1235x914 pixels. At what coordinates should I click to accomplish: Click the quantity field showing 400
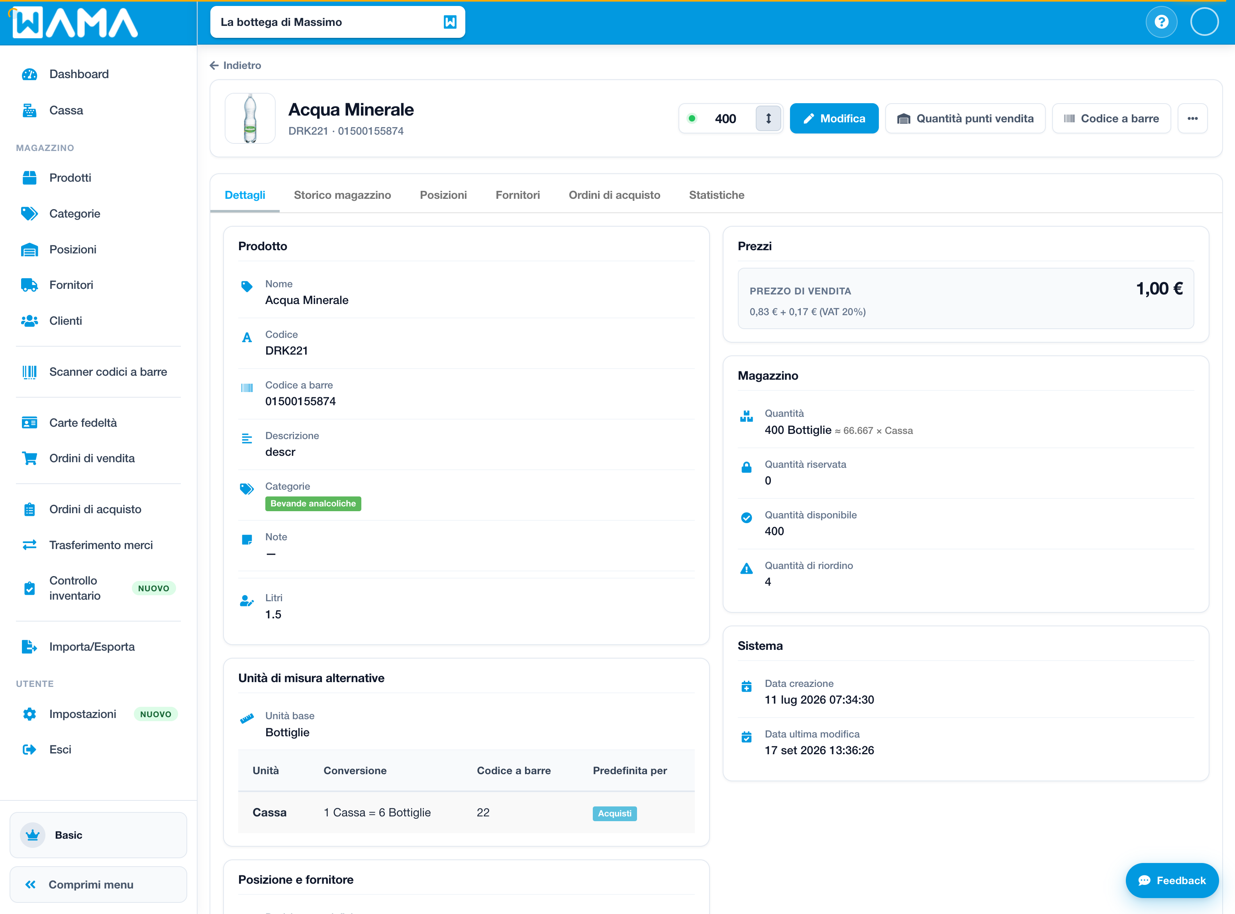[x=725, y=118]
